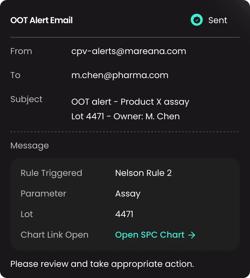Click the arrow icon after Open SPC Chart

click(x=191, y=235)
